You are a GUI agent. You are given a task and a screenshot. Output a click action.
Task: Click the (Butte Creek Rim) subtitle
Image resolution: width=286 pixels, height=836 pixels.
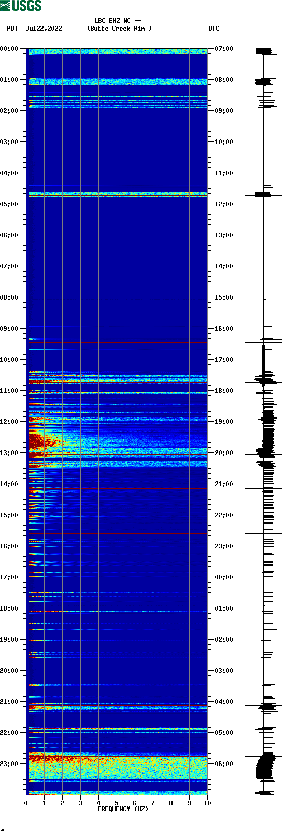click(120, 29)
